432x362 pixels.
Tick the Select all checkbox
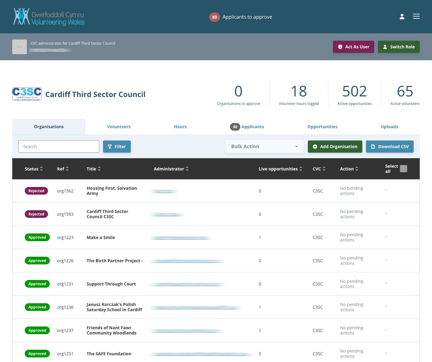click(x=404, y=169)
